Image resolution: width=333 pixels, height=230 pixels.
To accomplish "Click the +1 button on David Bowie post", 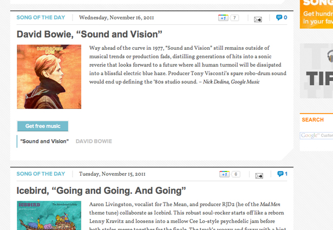I will 223,18.
